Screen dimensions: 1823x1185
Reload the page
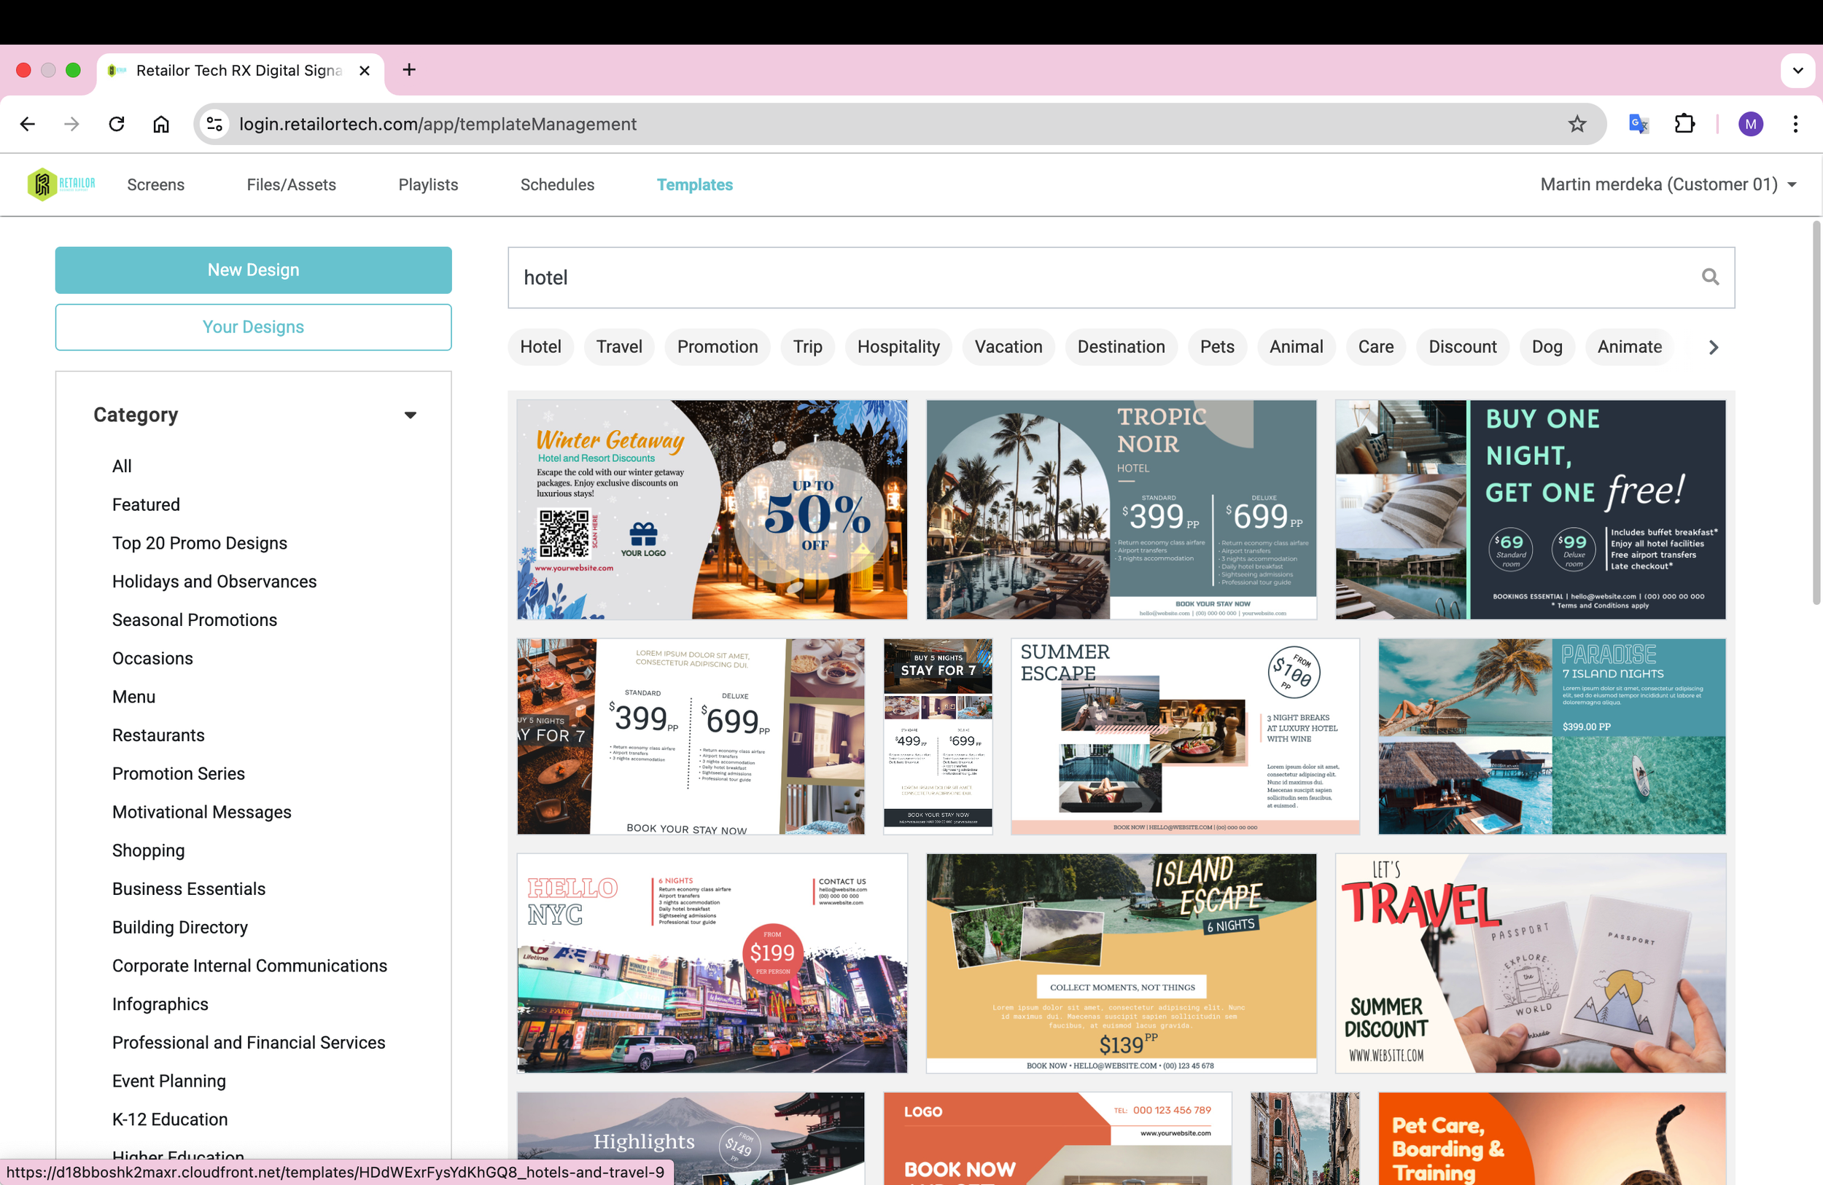117,124
